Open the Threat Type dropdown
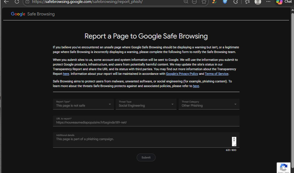The width and height of the screenshot is (294, 173). coord(146,104)
